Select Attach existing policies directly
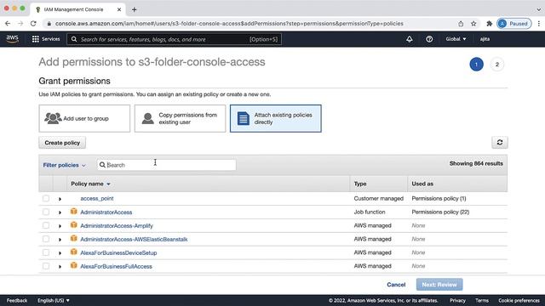The height and width of the screenshot is (306, 545). click(276, 119)
